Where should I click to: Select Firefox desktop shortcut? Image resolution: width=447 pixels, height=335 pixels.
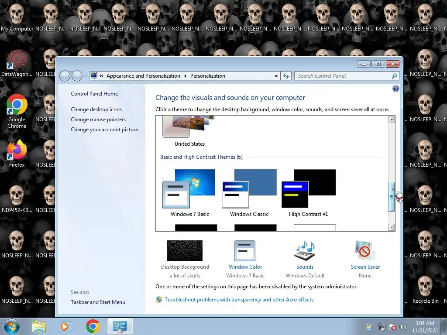[x=17, y=153]
